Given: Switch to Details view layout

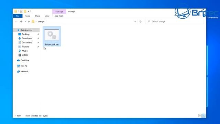Looking at the screenshot, I should click(199, 116).
